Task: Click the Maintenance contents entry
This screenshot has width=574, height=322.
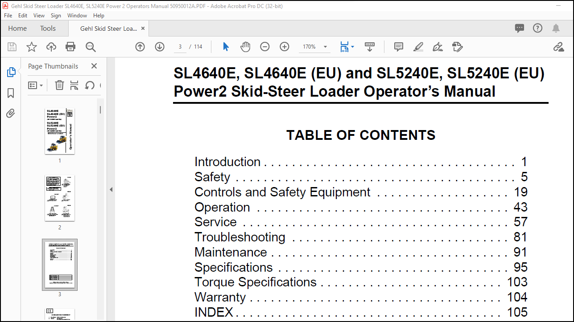Action: 361,252
